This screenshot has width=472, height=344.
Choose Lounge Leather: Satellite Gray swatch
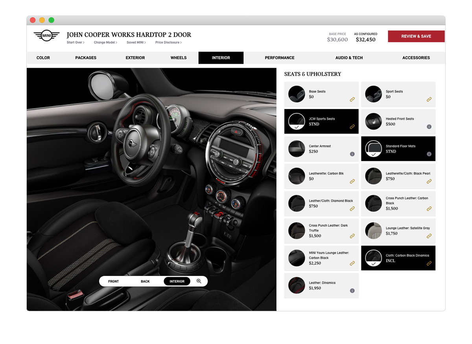click(374, 231)
